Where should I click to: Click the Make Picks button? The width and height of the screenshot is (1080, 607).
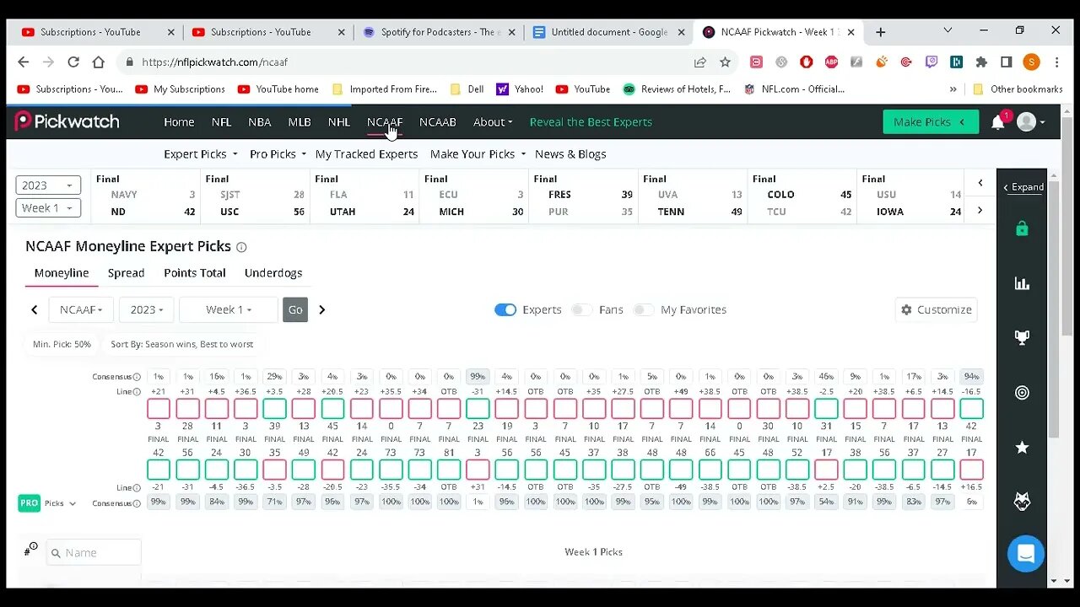(x=931, y=122)
